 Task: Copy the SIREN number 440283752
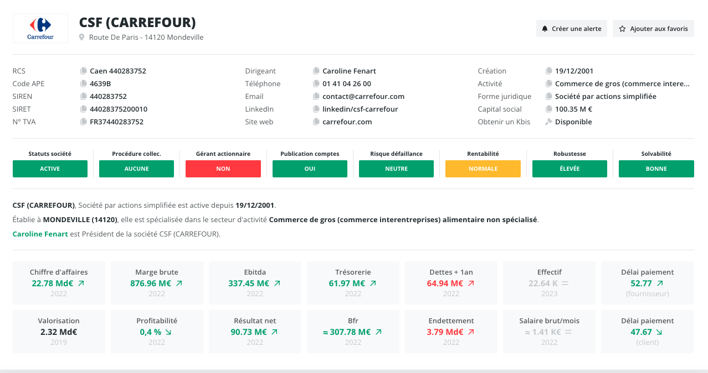pyautogui.click(x=84, y=96)
